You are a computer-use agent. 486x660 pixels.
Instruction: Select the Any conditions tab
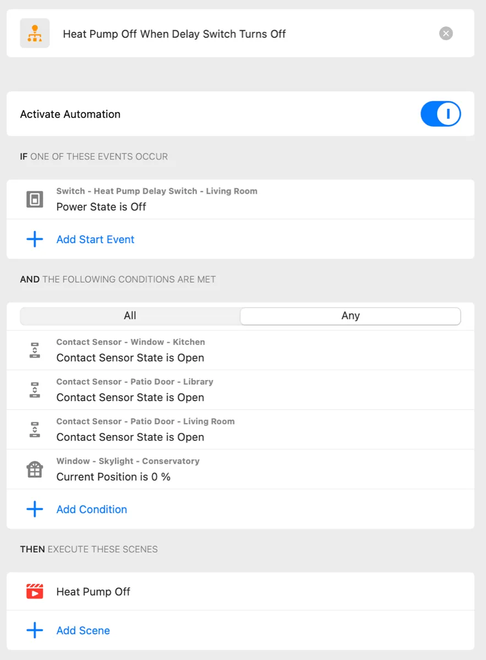(350, 316)
